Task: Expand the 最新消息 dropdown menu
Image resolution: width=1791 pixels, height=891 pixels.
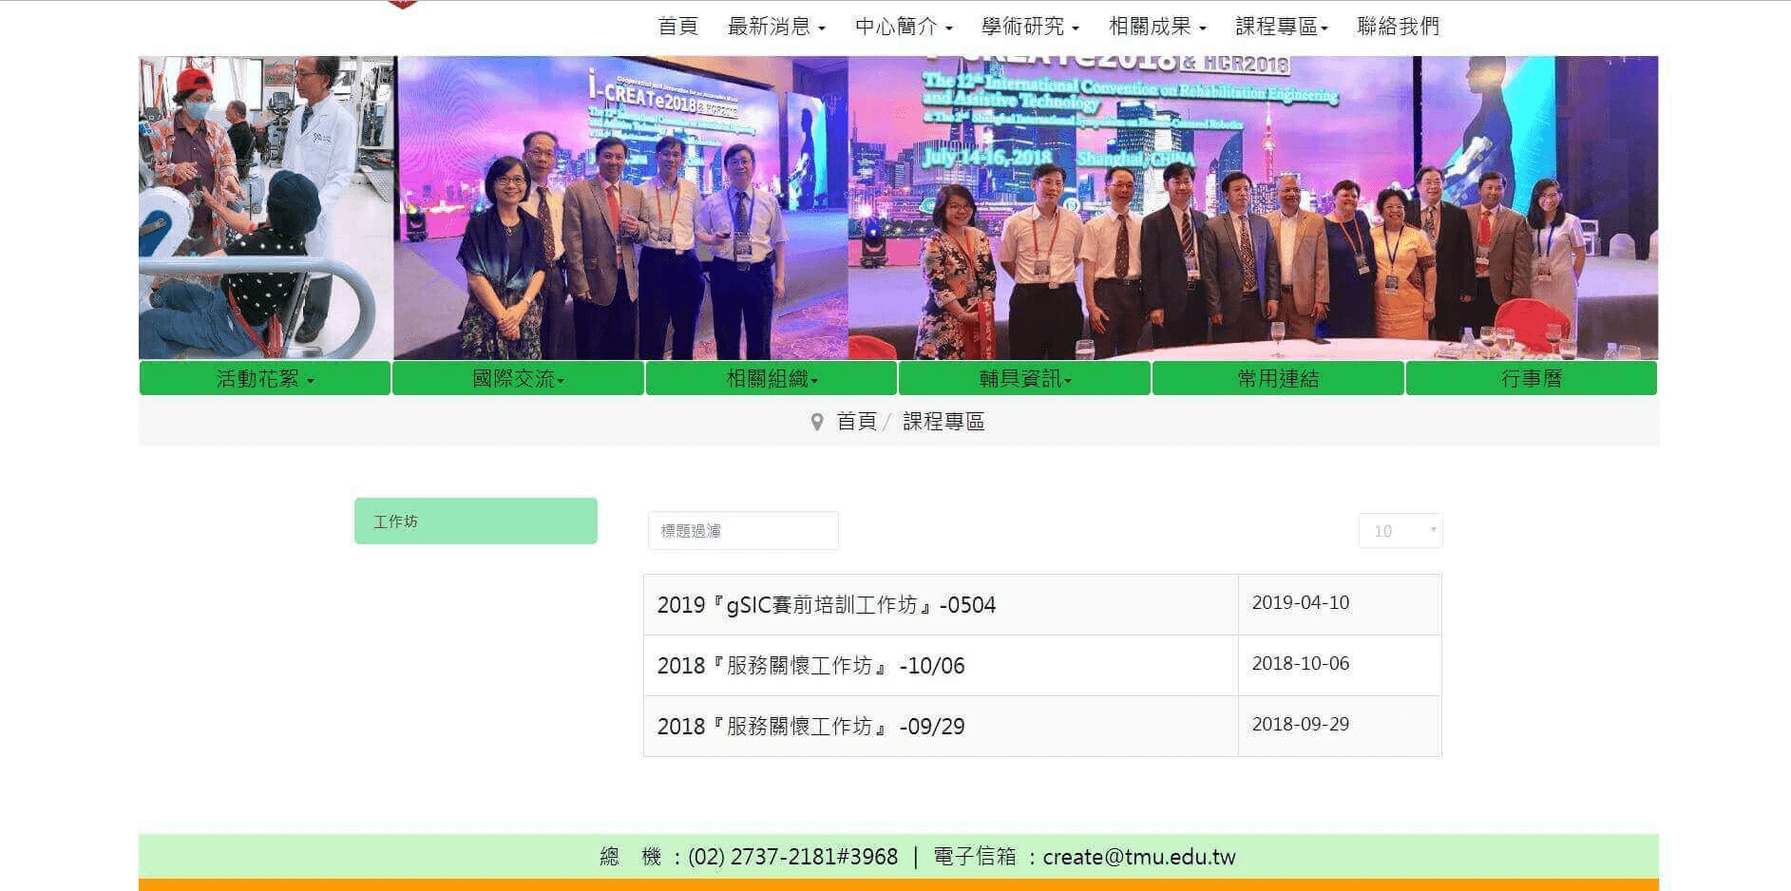Action: tap(775, 27)
